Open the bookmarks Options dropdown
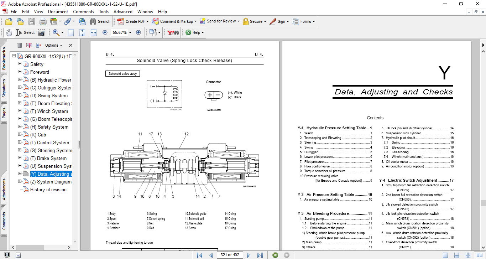 point(53,45)
